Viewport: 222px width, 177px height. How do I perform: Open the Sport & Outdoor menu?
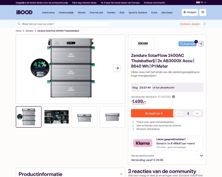[138, 13]
